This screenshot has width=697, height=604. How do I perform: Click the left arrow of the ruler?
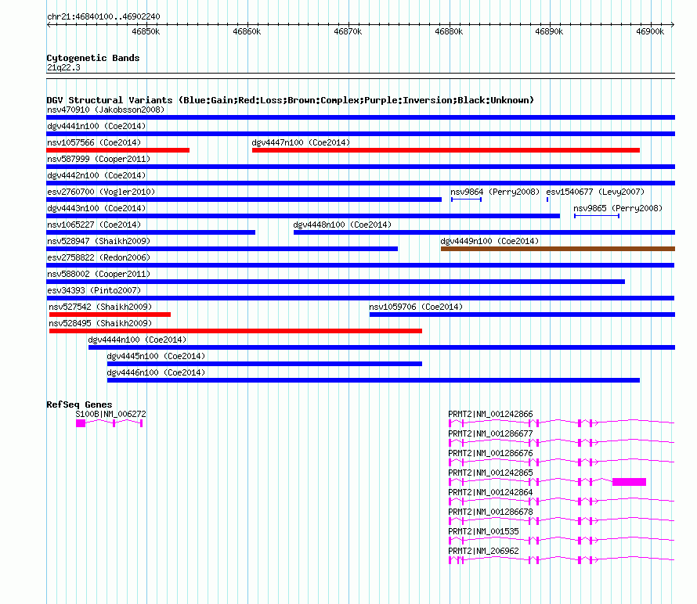[49, 24]
